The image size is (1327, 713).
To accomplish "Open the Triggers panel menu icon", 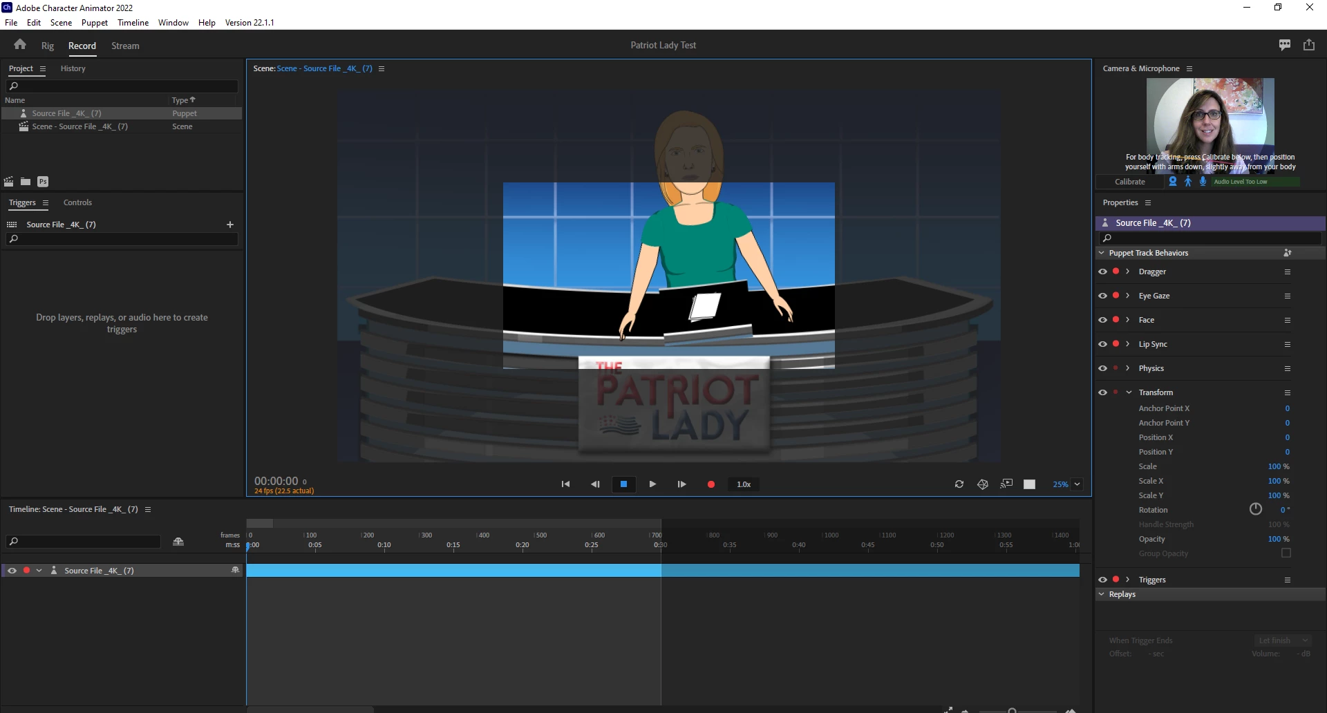I will point(46,202).
